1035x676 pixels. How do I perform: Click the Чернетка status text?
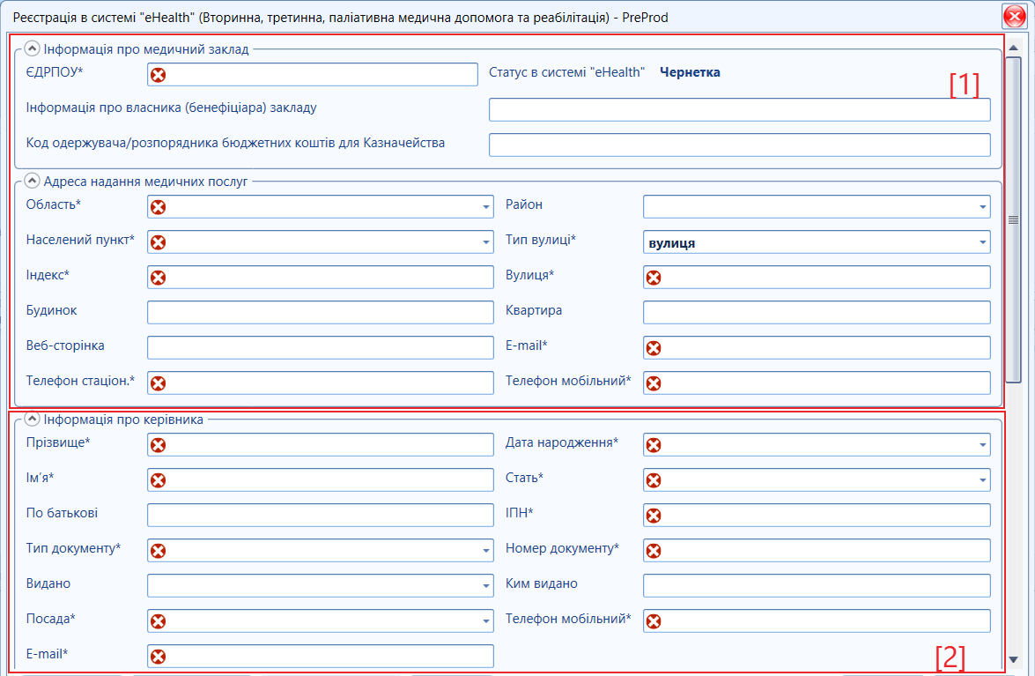point(690,72)
